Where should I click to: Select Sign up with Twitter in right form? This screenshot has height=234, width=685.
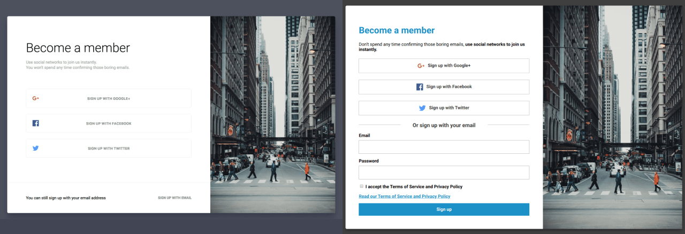pos(444,108)
